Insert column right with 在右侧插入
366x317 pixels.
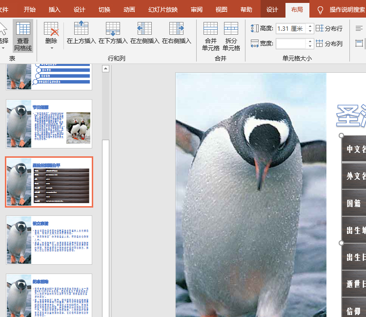coord(177,33)
